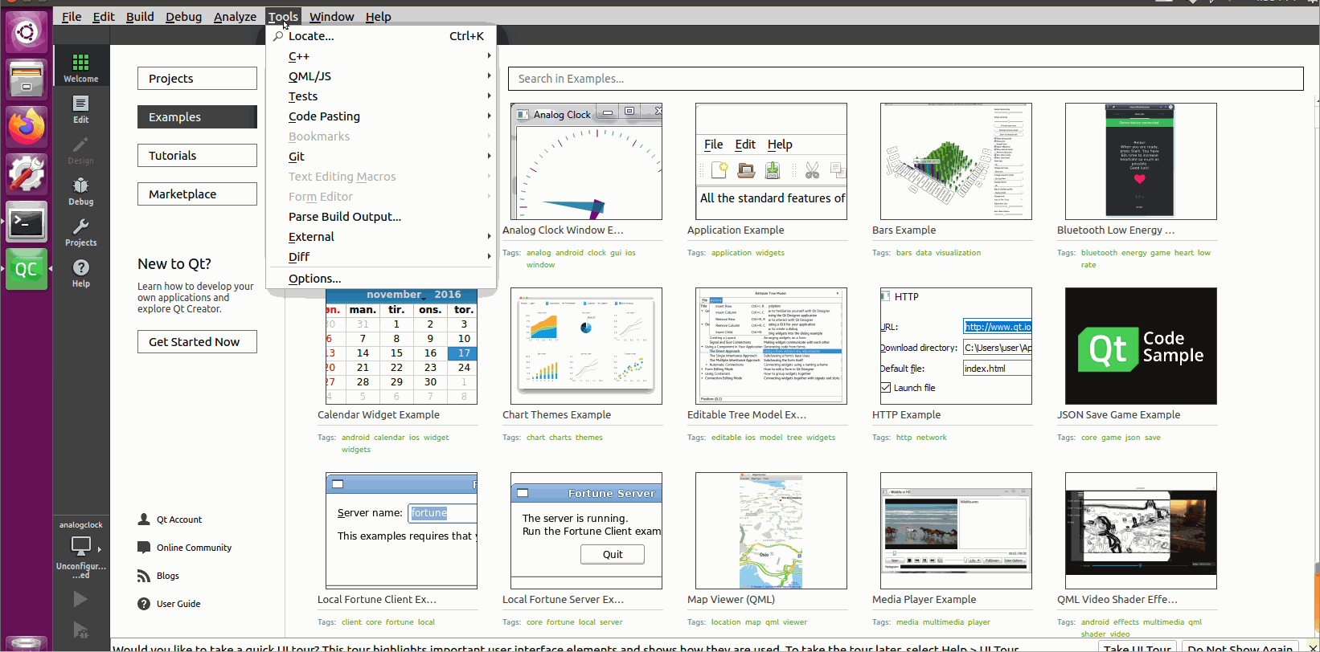1320x652 pixels.
Task: Open HTTP Example thumbnail
Action: [x=956, y=346]
